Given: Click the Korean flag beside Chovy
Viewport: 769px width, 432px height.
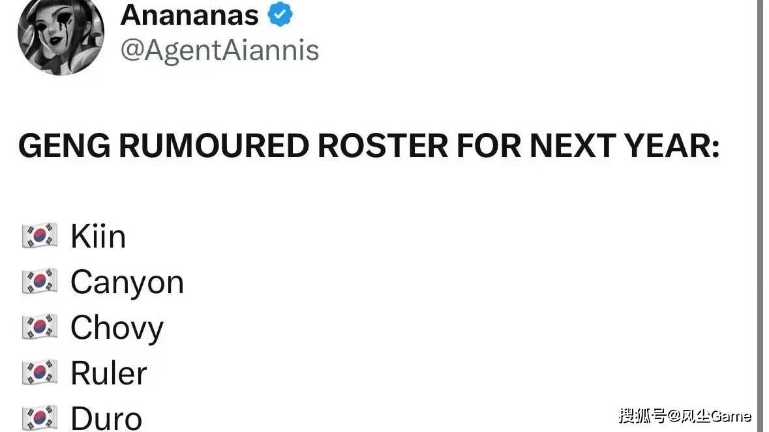Looking at the screenshot, I should [40, 327].
